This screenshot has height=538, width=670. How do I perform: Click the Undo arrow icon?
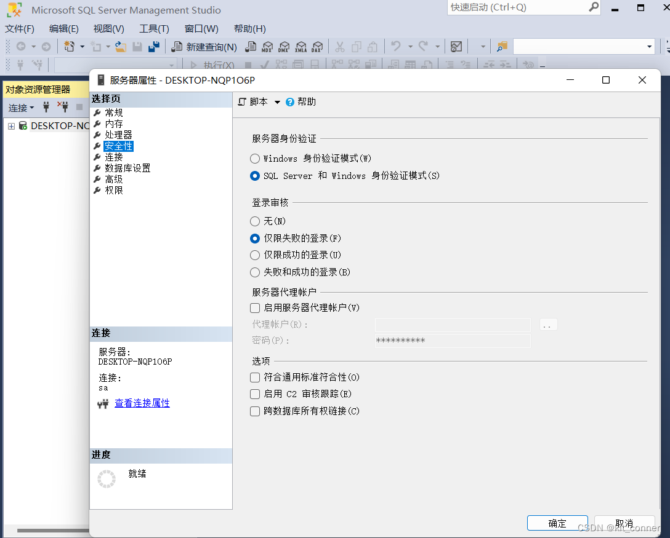click(396, 46)
